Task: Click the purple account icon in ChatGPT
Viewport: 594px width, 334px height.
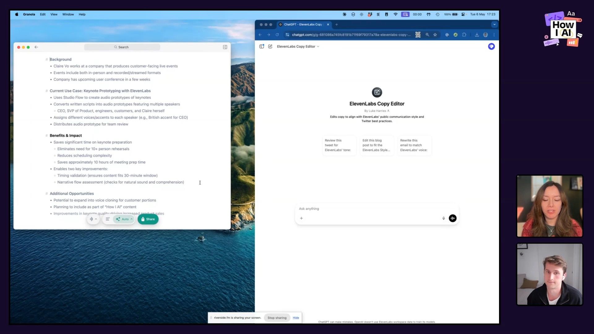Action: click(x=491, y=46)
